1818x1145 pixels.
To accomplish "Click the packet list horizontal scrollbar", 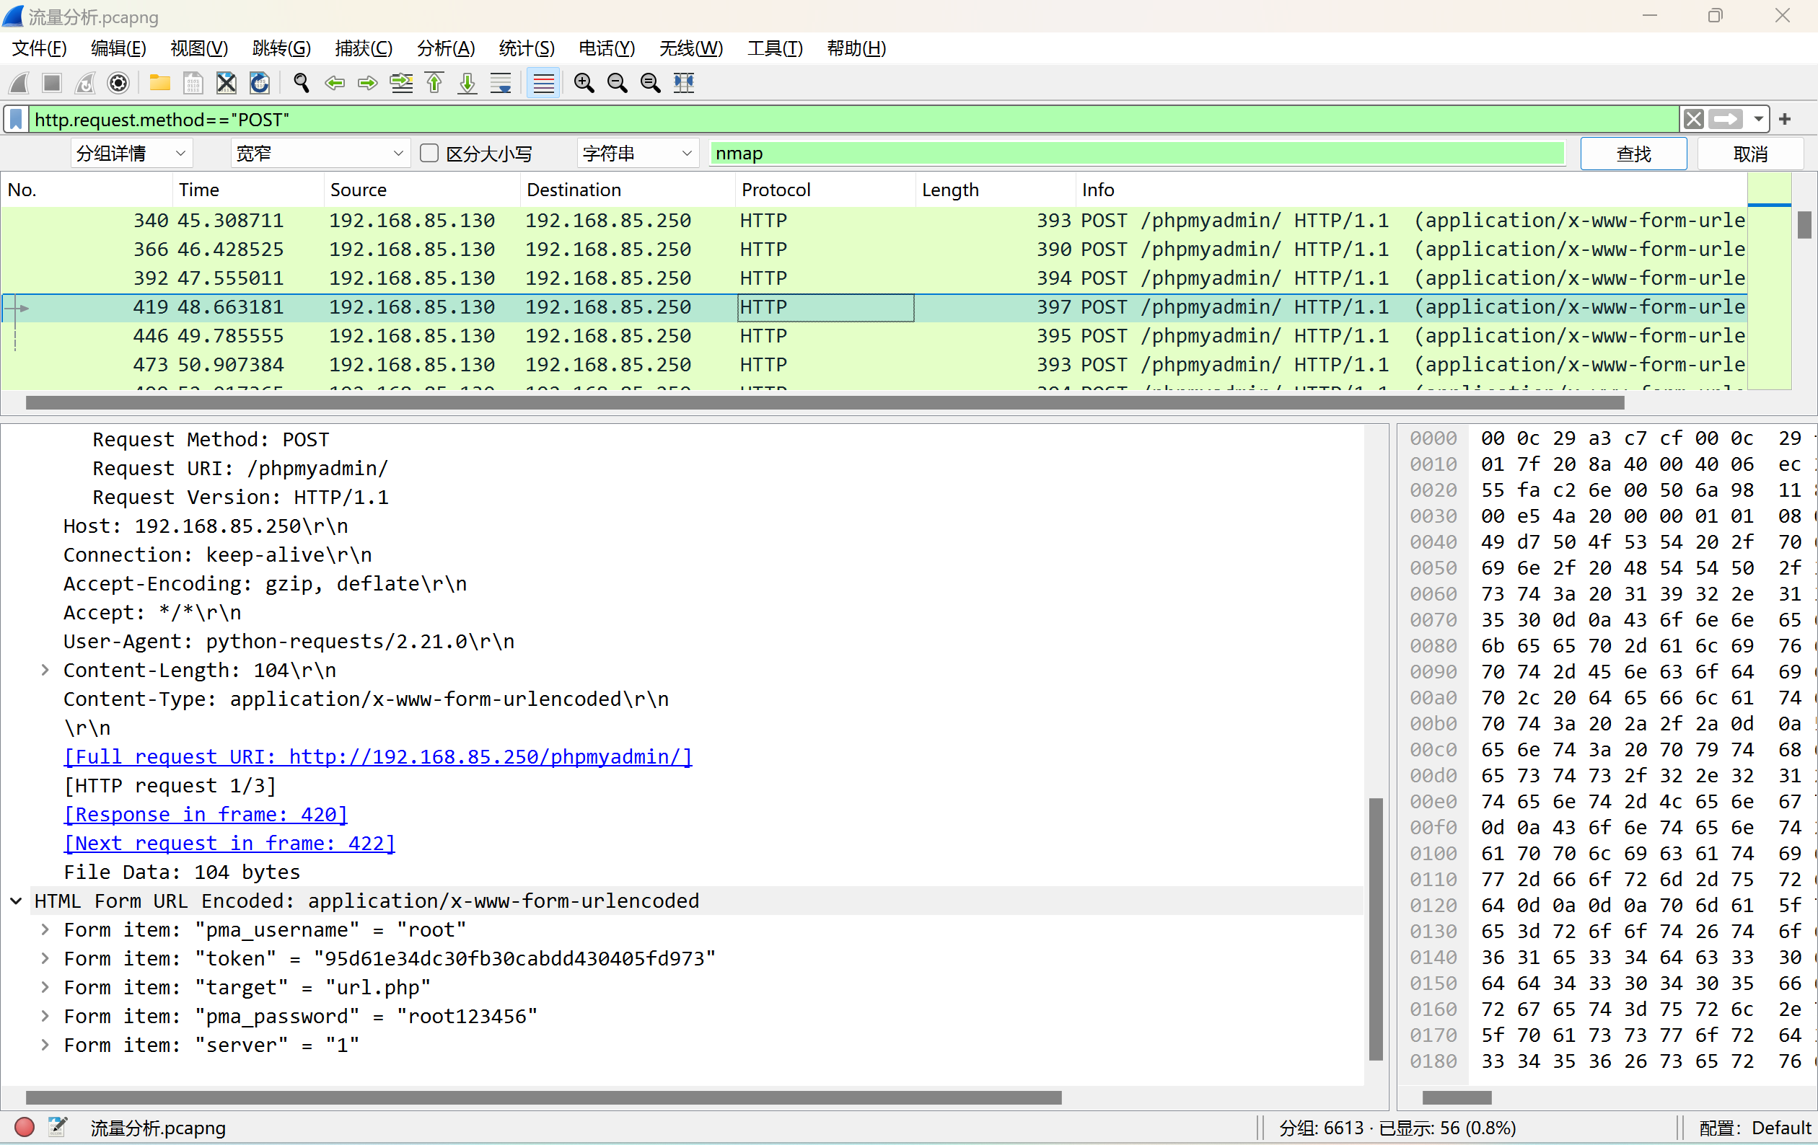I will (824, 403).
